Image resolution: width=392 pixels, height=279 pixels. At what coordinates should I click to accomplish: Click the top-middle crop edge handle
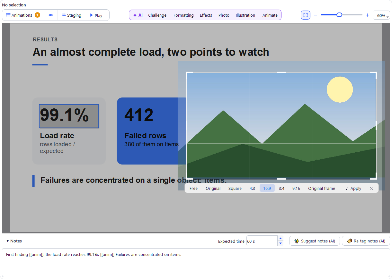coord(281,72)
